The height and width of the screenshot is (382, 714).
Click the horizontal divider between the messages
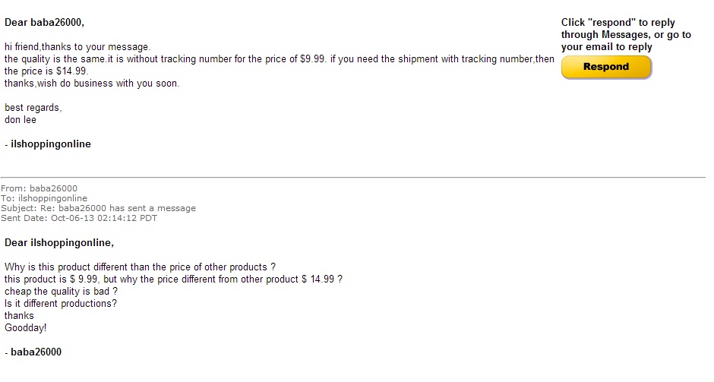point(353,177)
